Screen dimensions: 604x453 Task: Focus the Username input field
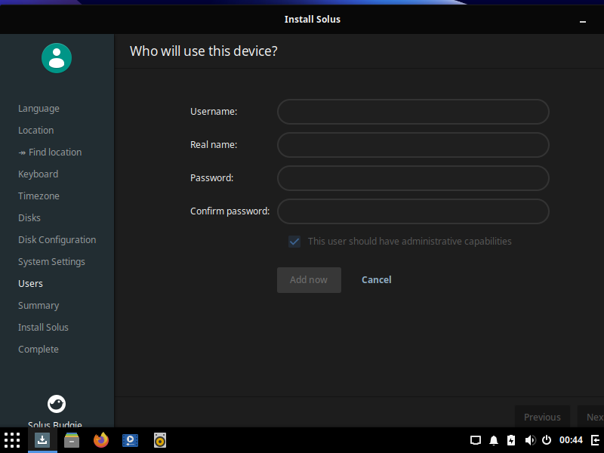(x=413, y=112)
